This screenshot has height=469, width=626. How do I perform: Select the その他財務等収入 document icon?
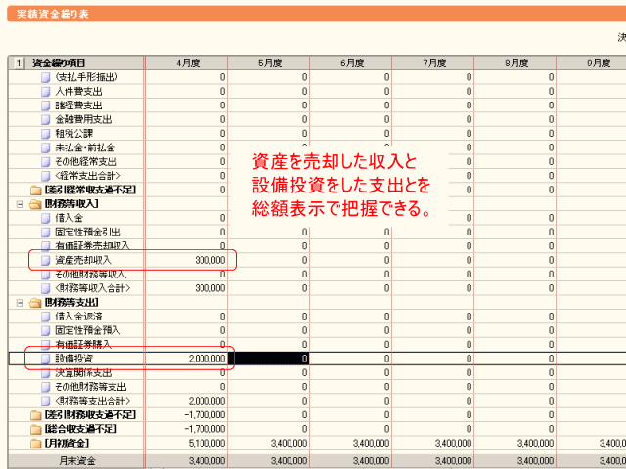pyautogui.click(x=46, y=275)
